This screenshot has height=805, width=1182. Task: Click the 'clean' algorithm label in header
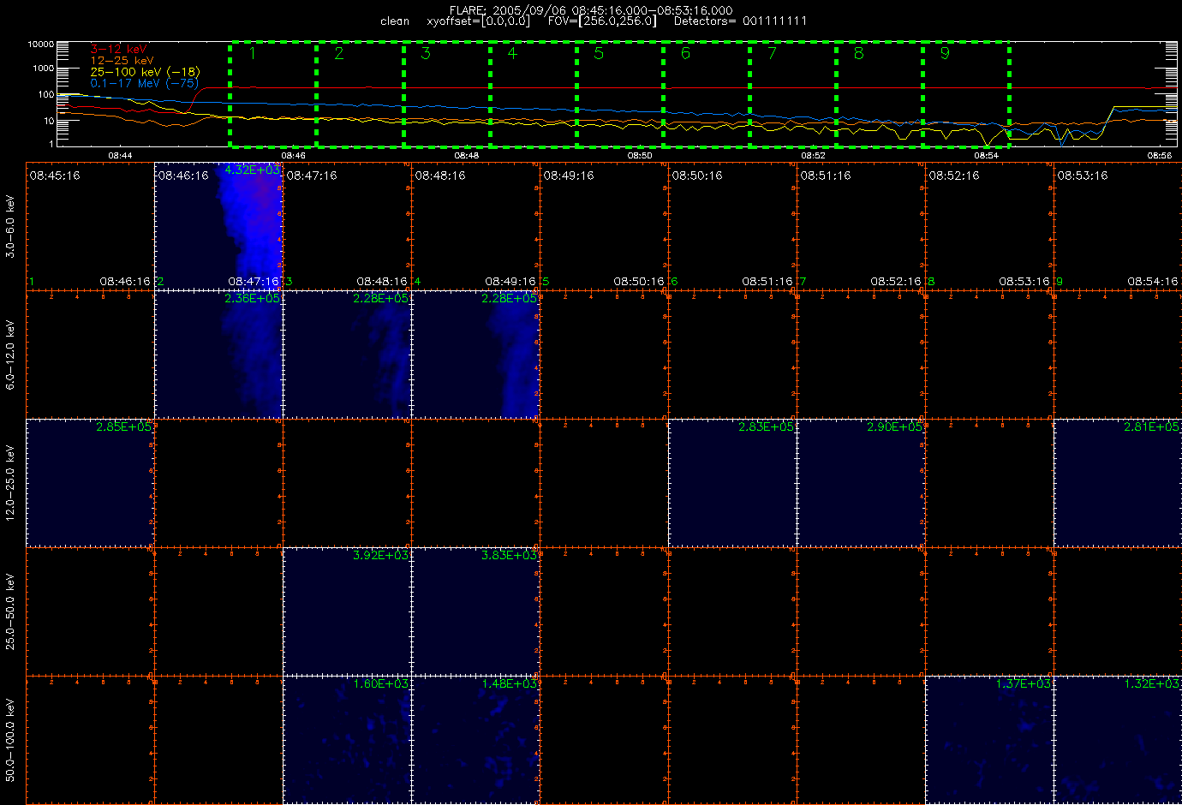(x=395, y=21)
